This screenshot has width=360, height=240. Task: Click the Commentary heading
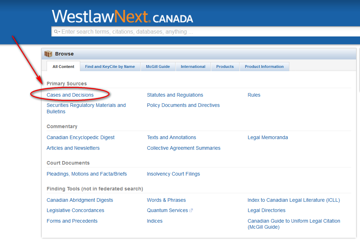click(62, 126)
